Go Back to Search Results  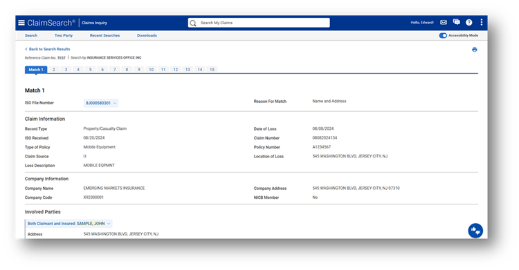coord(48,49)
